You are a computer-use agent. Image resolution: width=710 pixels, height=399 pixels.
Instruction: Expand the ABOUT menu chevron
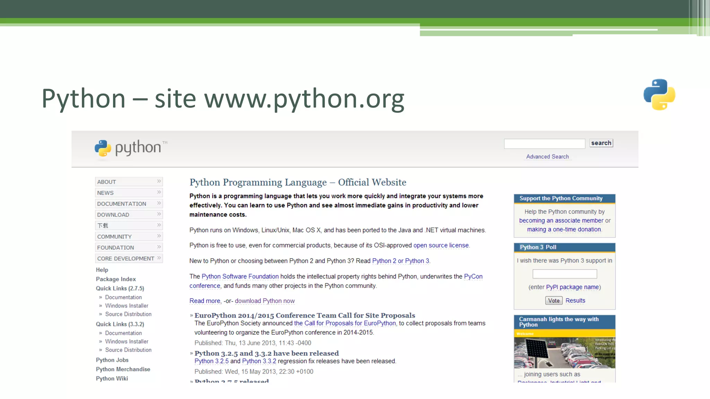pyautogui.click(x=159, y=181)
